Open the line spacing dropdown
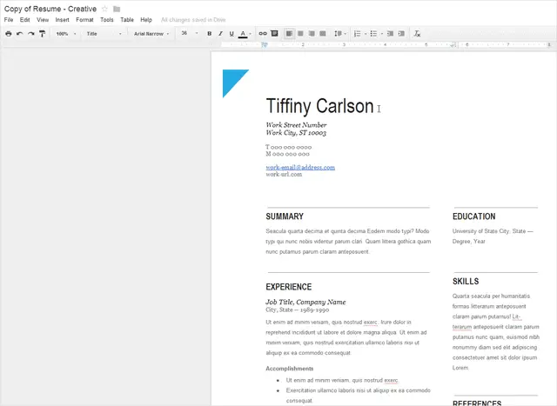Viewport: 557px width, 406px height. click(340, 34)
